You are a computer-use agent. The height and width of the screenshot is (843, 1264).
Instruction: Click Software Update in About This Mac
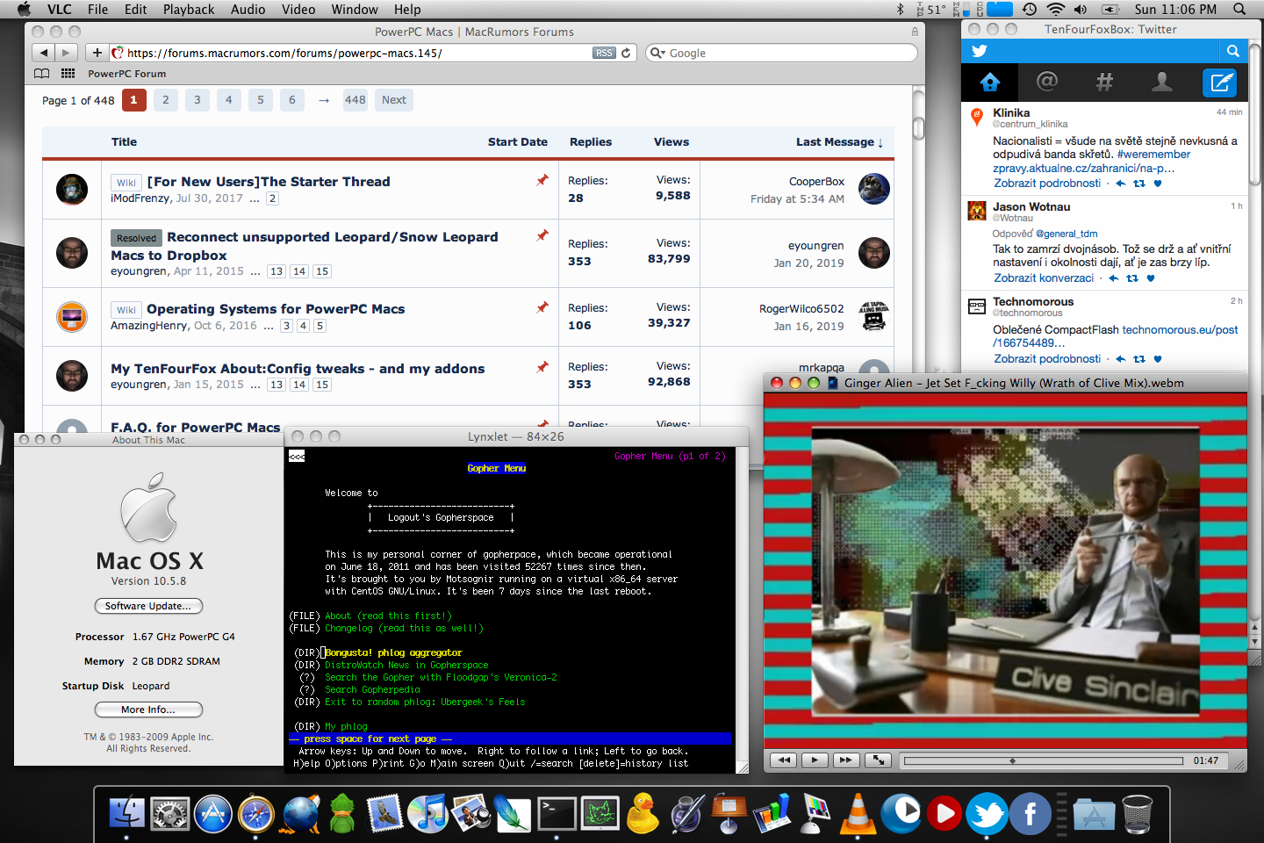[x=148, y=606]
